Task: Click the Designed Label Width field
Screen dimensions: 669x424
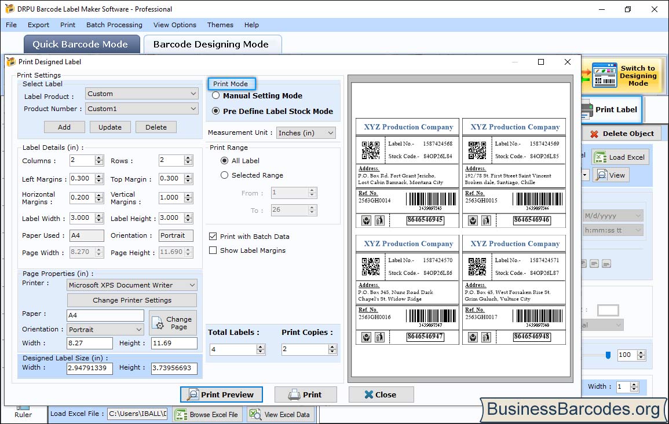Action: click(90, 368)
